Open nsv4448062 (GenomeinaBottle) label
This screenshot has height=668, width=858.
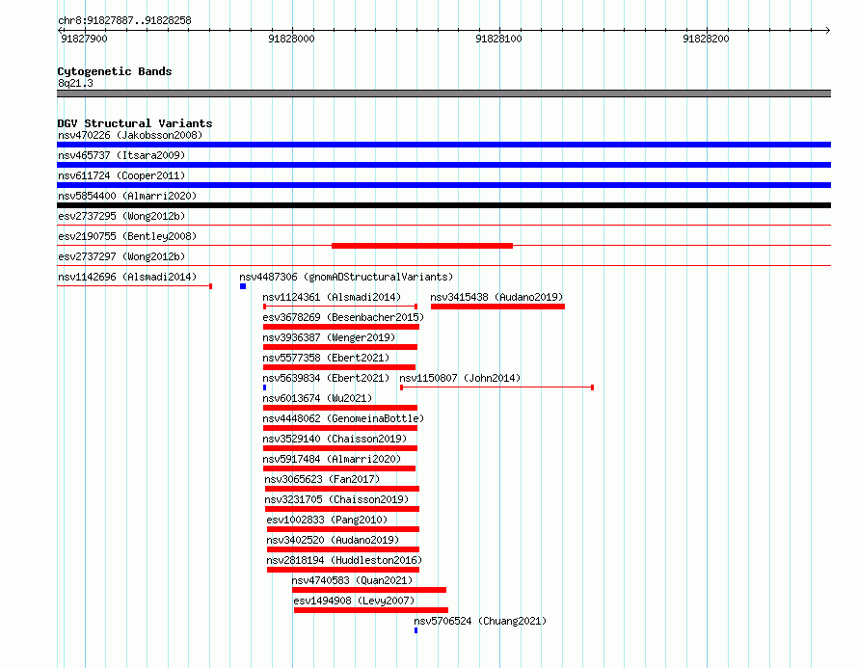pyautogui.click(x=343, y=418)
